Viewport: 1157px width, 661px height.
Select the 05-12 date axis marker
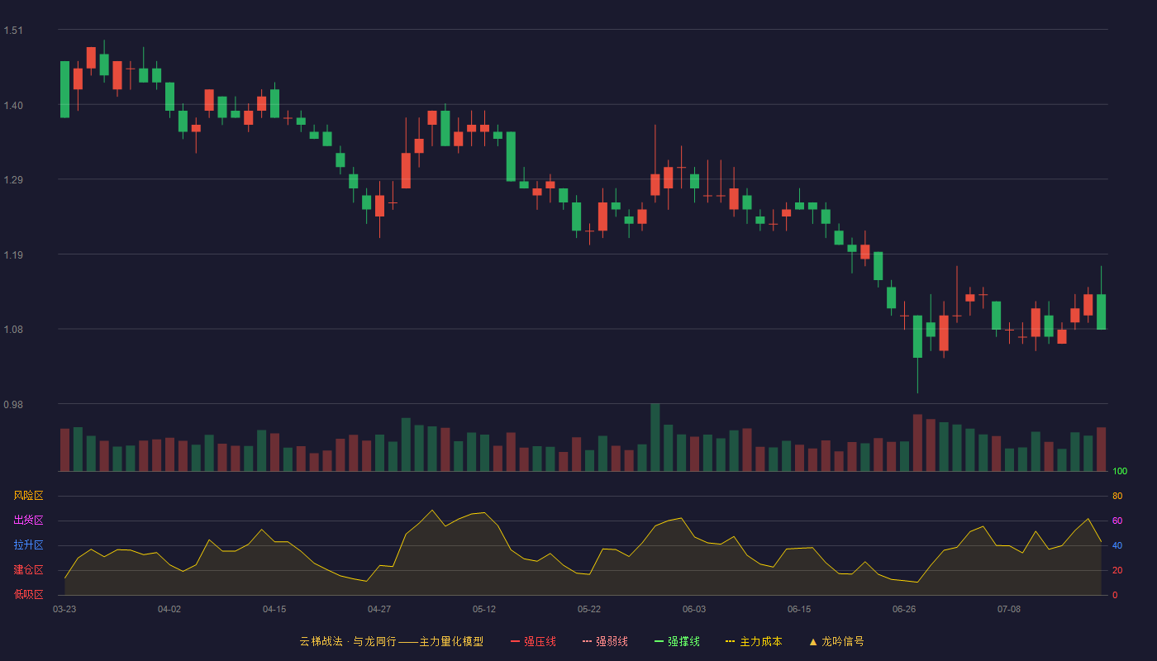[484, 609]
